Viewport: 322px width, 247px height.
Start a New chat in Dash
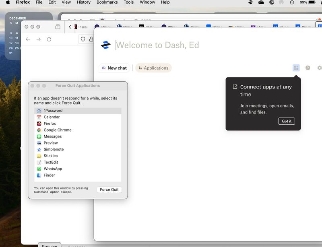point(114,68)
